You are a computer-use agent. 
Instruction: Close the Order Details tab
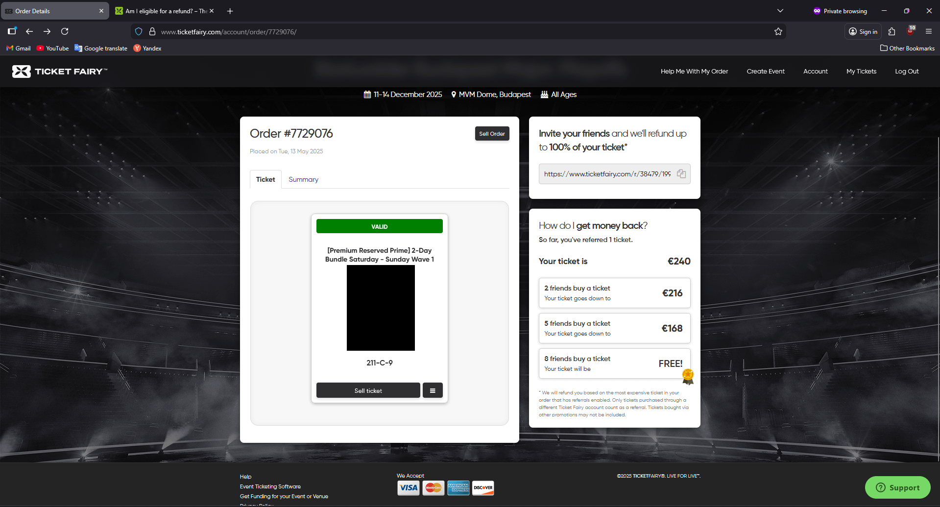tap(101, 11)
